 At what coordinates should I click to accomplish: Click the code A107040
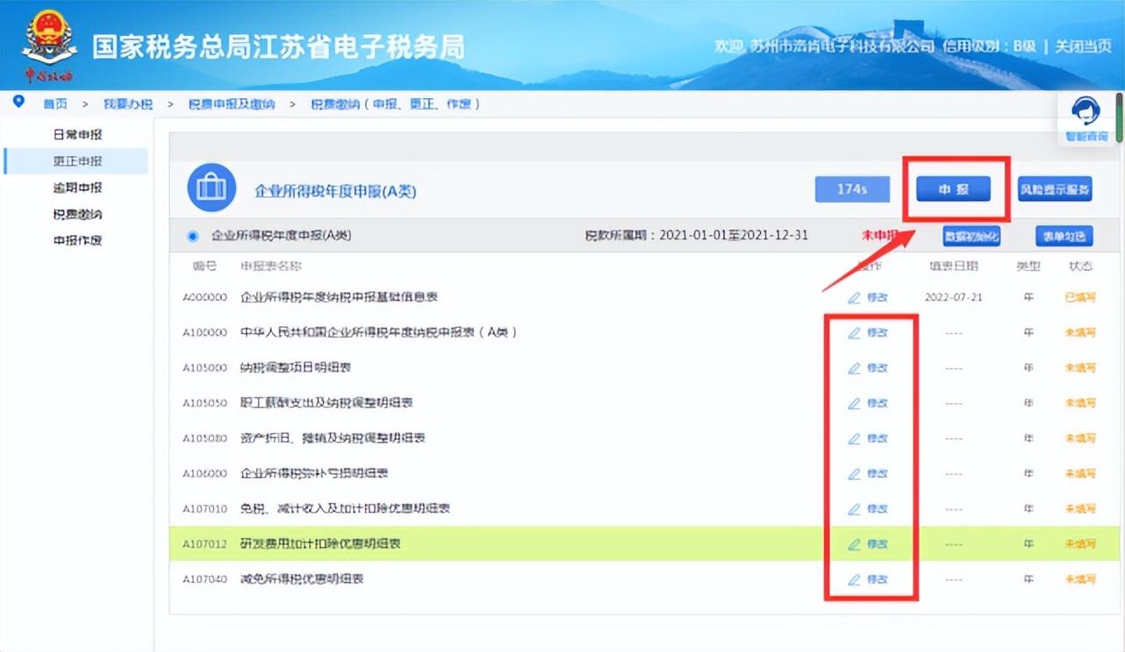coord(204,579)
